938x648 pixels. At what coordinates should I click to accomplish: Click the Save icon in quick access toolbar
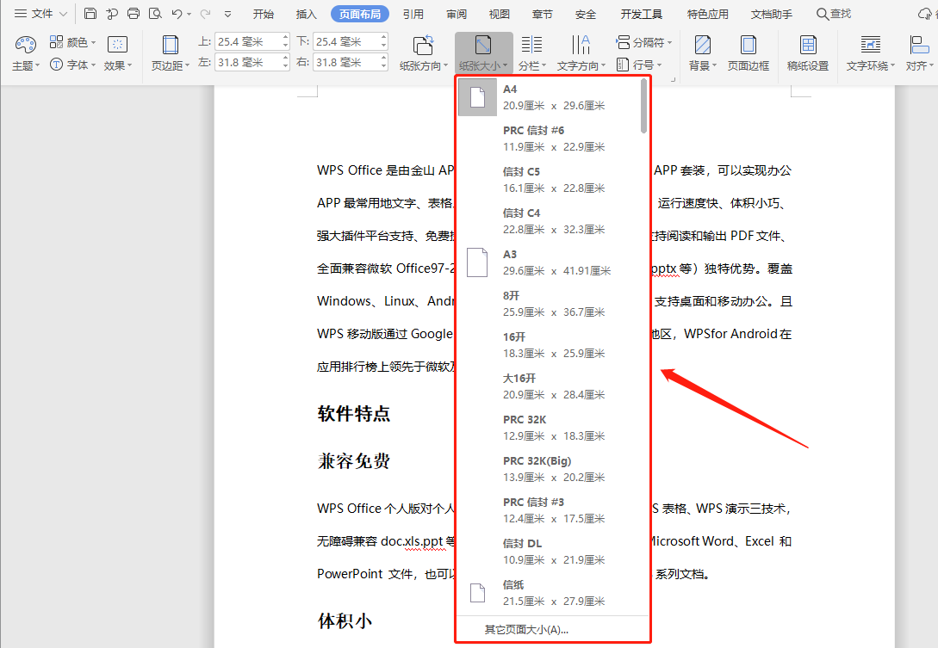click(90, 13)
